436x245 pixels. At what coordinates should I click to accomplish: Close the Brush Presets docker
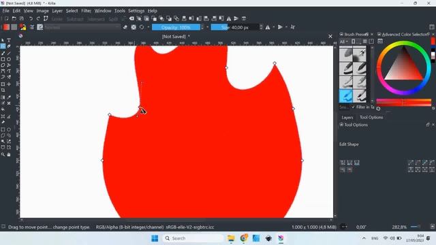pos(372,34)
